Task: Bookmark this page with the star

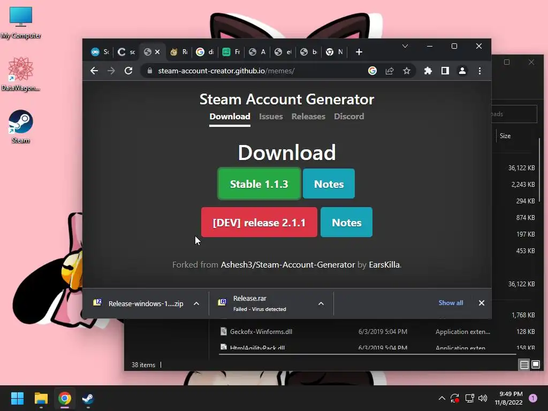Action: pos(407,71)
